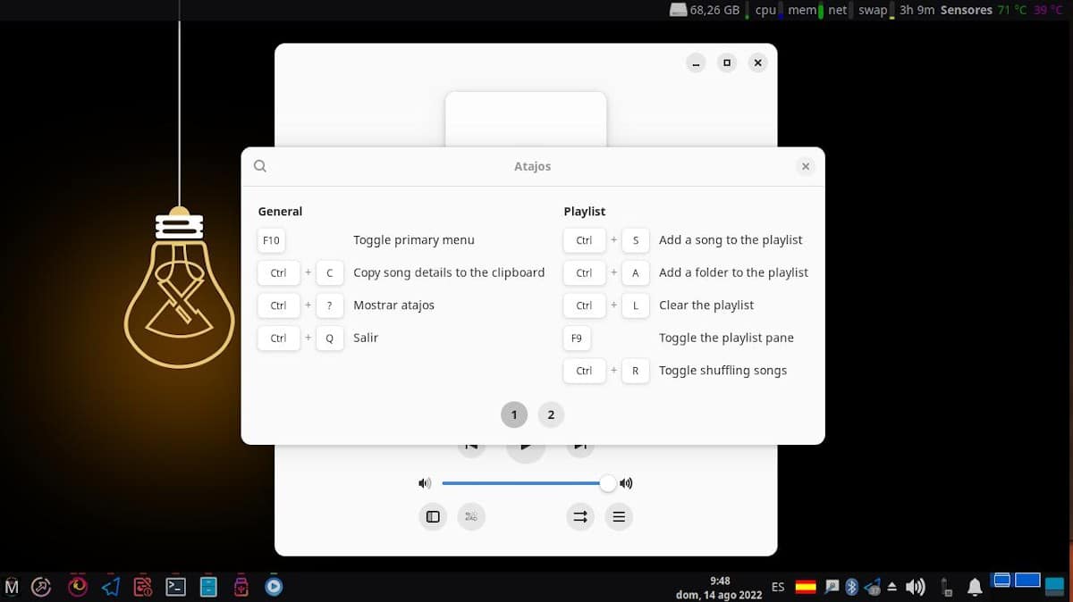The width and height of the screenshot is (1073, 602).
Task: Open the red document tool taskbar icon
Action: tap(142, 587)
